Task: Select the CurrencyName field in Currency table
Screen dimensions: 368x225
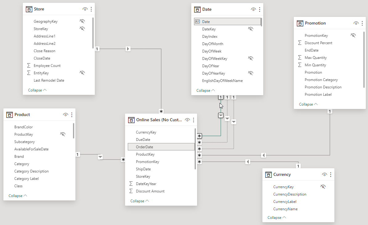Action: point(285,209)
